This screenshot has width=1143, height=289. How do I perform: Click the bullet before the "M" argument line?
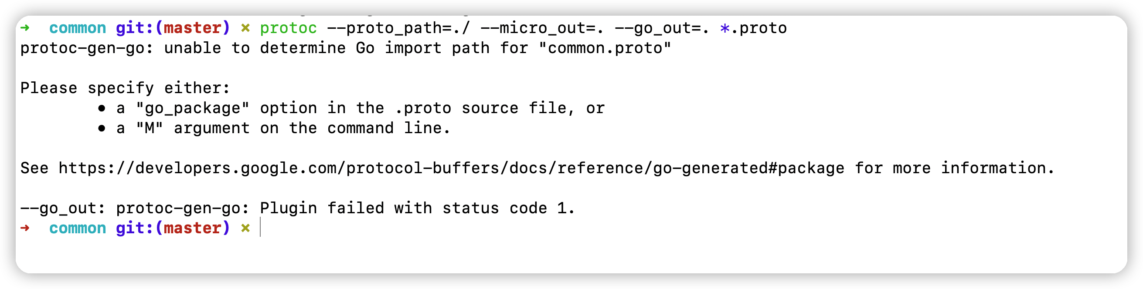102,128
